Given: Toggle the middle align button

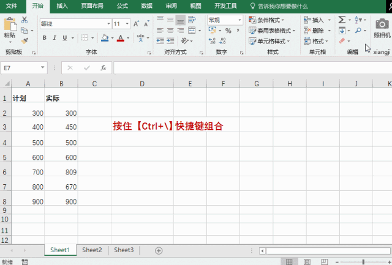Looking at the screenshot, I should 170,20.
